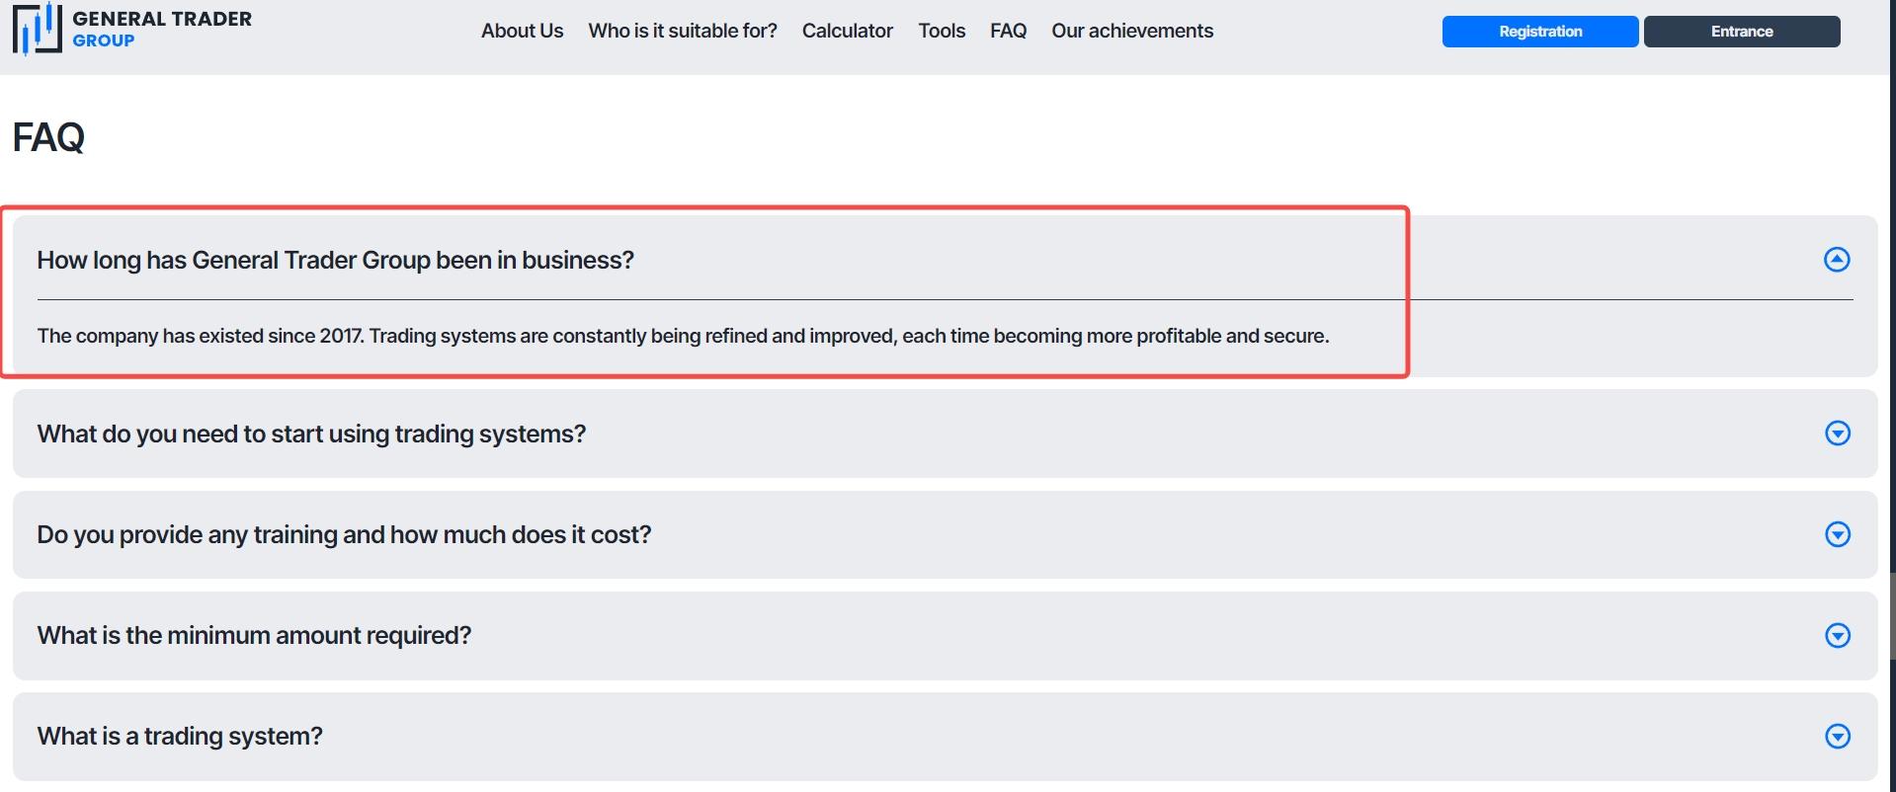Open the About Us menu item
Screen dimensions: 1896x792
coord(522,31)
